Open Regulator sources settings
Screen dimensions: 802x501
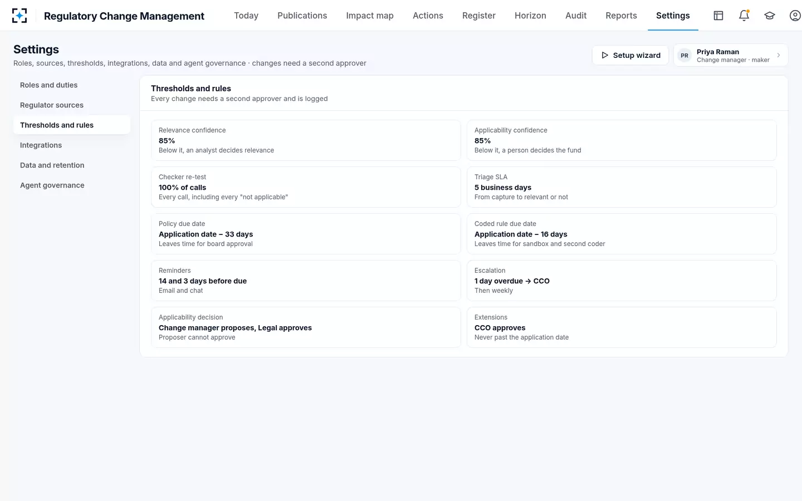[72, 105]
